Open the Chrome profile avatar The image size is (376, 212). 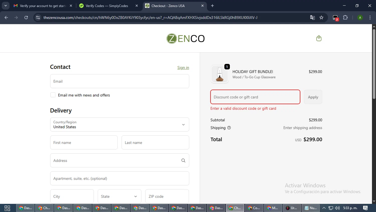[360, 18]
